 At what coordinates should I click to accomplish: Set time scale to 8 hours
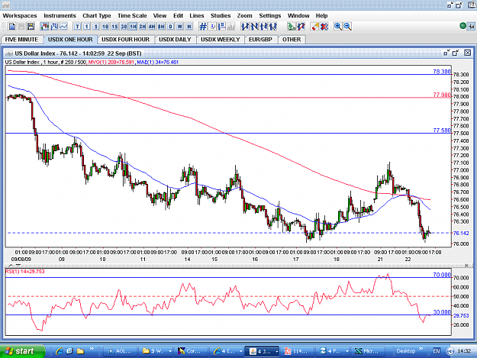(x=161, y=27)
